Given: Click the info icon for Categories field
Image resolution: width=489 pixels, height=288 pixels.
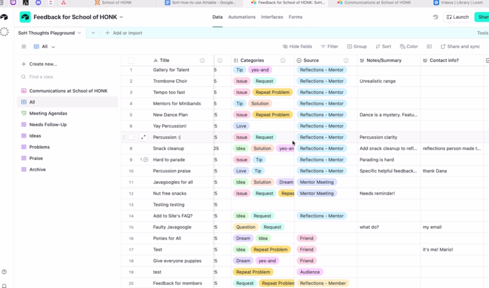Looking at the screenshot, I should (x=283, y=60).
